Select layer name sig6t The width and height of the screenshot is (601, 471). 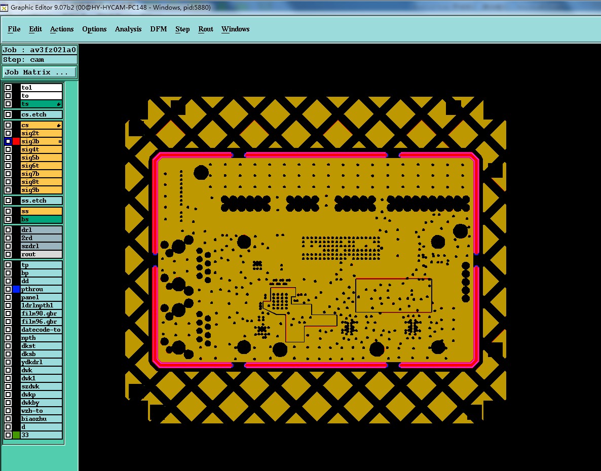pyautogui.click(x=42, y=166)
